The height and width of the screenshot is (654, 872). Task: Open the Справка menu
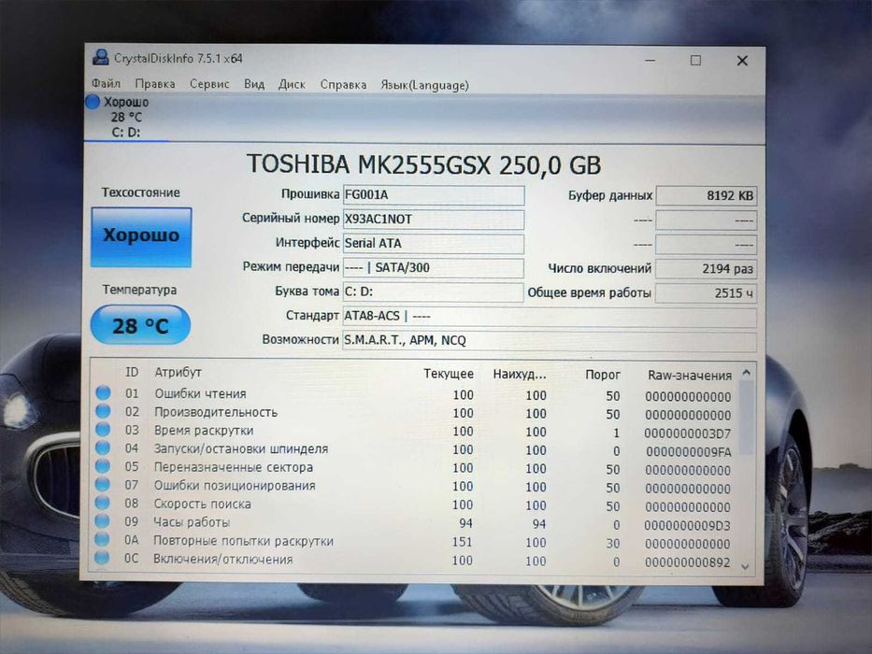[x=343, y=84]
